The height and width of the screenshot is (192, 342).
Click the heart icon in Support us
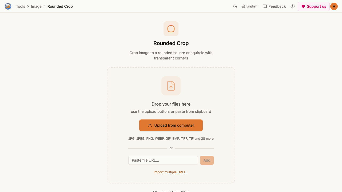pyautogui.click(x=303, y=6)
